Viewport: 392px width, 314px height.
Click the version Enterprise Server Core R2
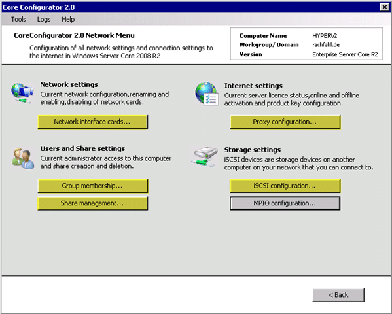345,54
